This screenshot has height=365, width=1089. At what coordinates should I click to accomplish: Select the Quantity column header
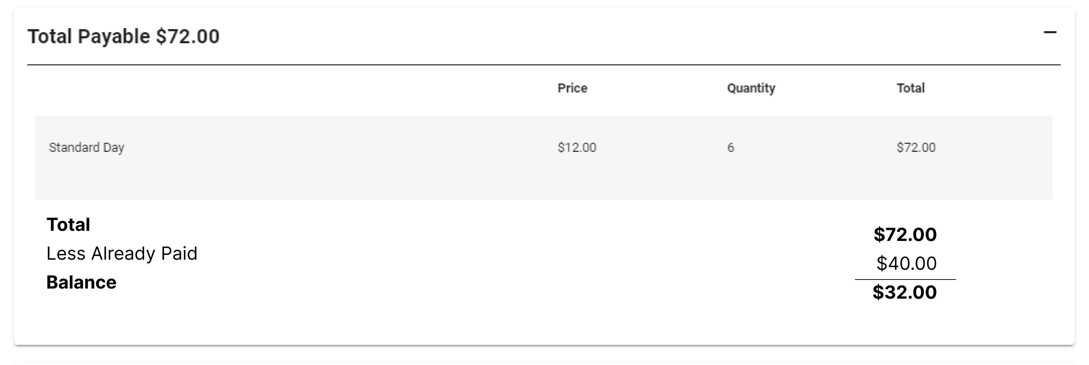(x=751, y=88)
